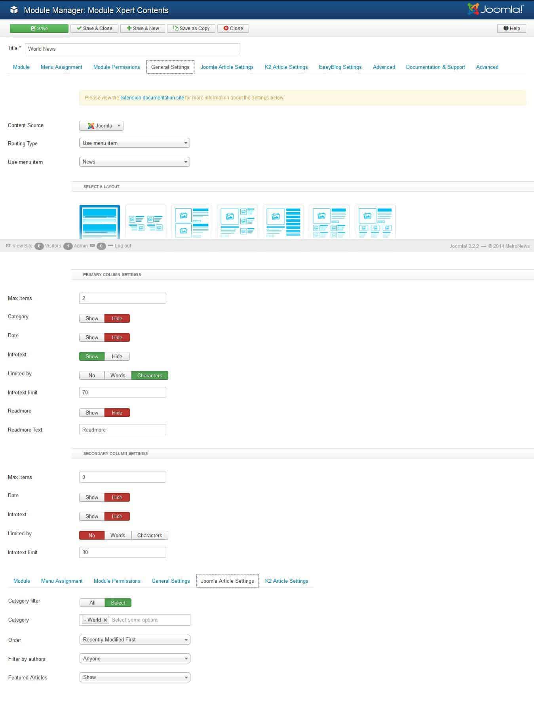Click the green Save button
Image resolution: width=534 pixels, height=717 pixels.
(39, 29)
